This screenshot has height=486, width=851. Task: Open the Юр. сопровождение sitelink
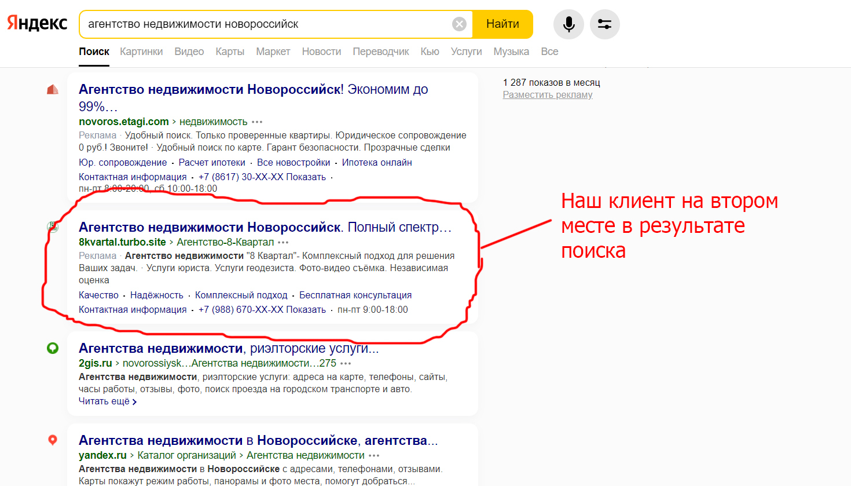[123, 163]
